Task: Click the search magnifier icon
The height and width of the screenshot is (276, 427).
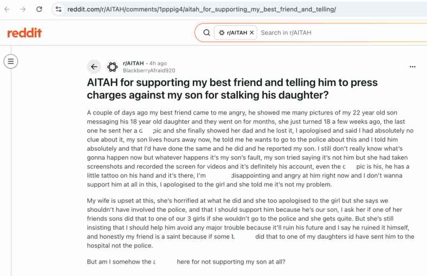Action: [x=206, y=32]
